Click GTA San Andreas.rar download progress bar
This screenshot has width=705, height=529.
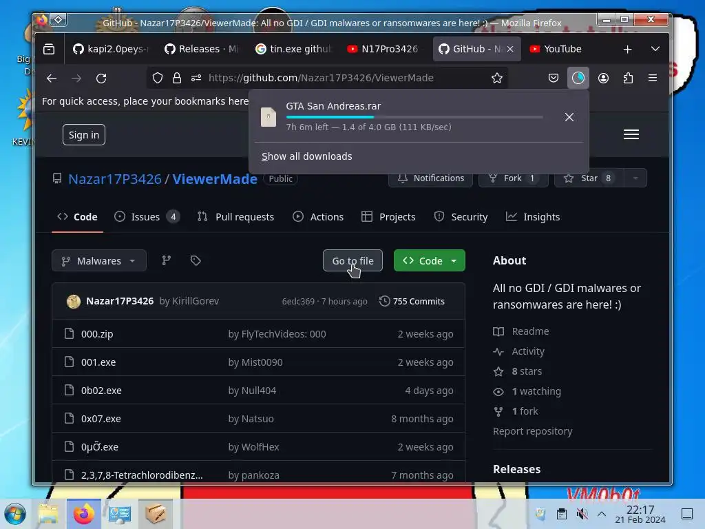point(414,117)
